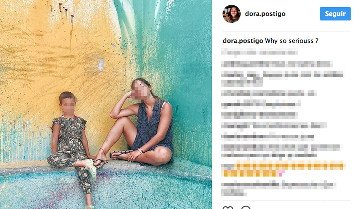Click the pink emoji ending the highlighted comment
This screenshot has height=209, width=356.
click(x=280, y=174)
